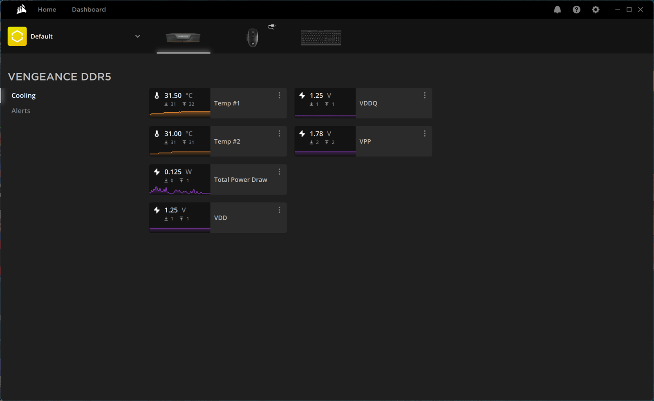The image size is (654, 401).
Task: Click the Total Power Draw purple graph
Action: click(x=180, y=190)
